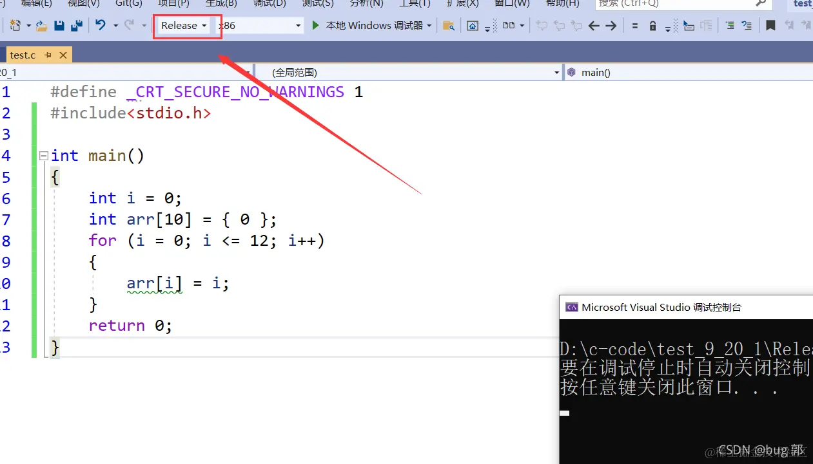
Task: Click the framed picture icon next to Find in Files
Action: 473,26
